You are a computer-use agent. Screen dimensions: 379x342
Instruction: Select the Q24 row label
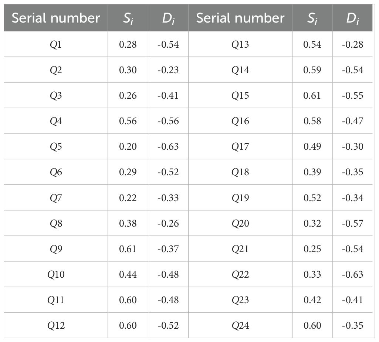[240, 325]
